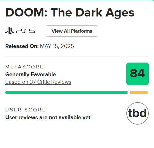This screenshot has width=154, height=148.
Task: Open the View All Platforms button
Action: point(72,31)
